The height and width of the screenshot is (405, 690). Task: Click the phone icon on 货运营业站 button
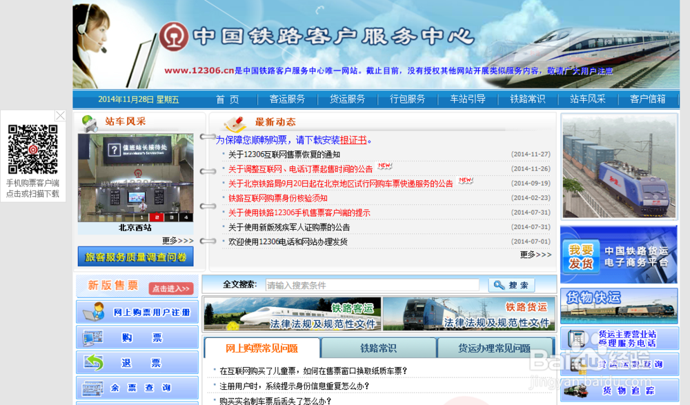576,339
